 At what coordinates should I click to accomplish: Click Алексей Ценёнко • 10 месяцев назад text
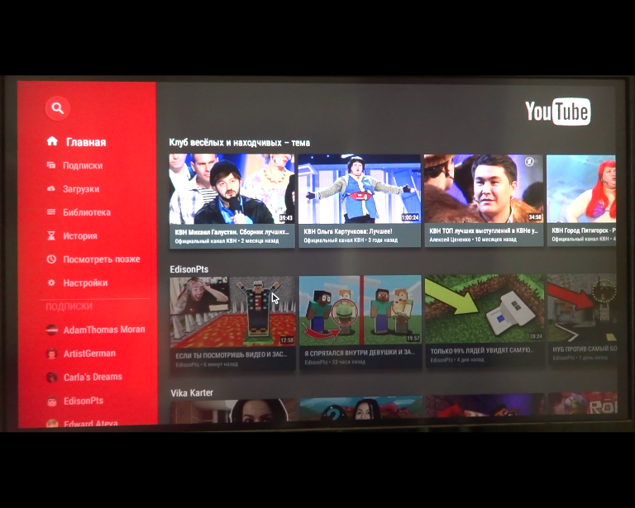coord(473,240)
